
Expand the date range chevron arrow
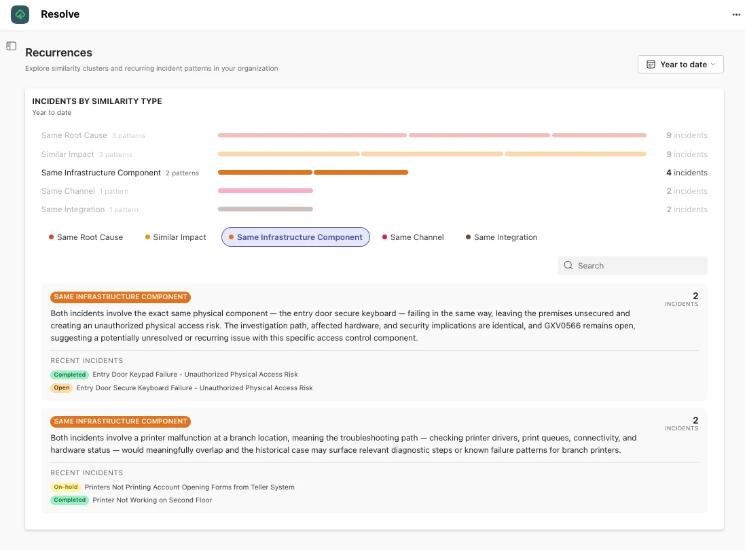tap(713, 64)
